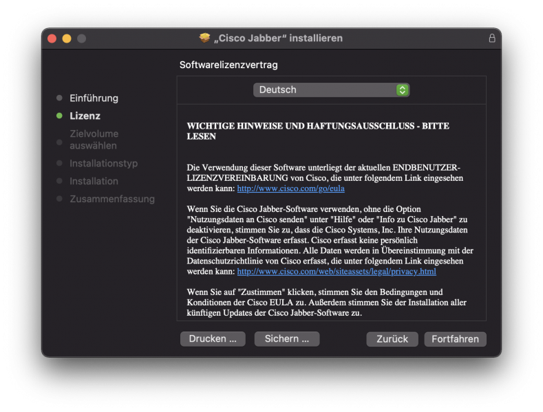Open the cisco.com/go/eula link
Viewport: 543px width, 412px height.
point(291,188)
